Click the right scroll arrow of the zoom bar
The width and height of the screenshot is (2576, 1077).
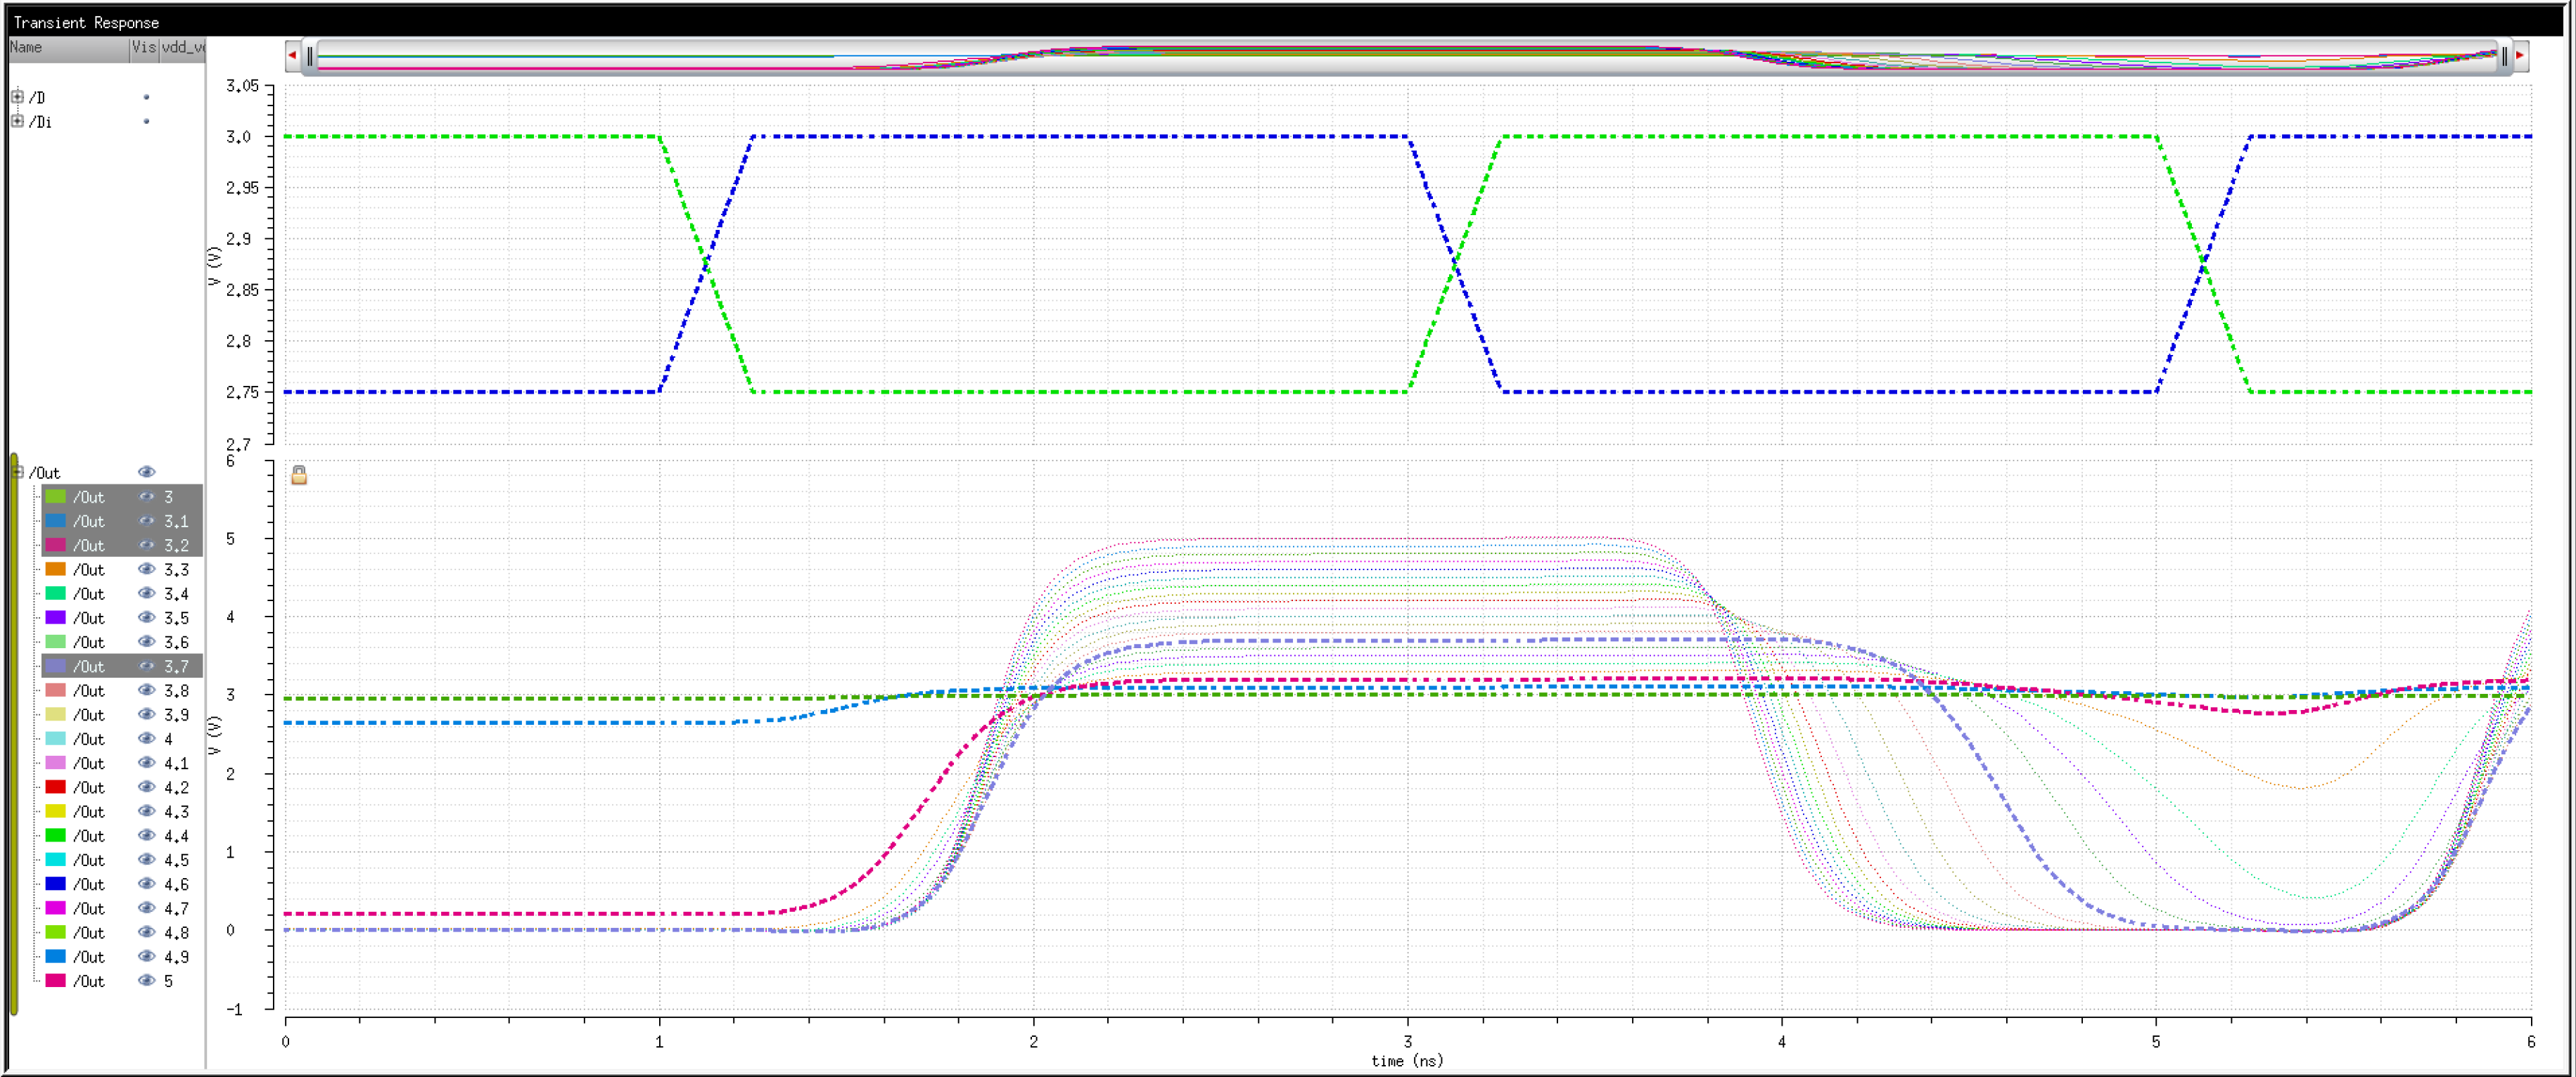tap(2520, 56)
